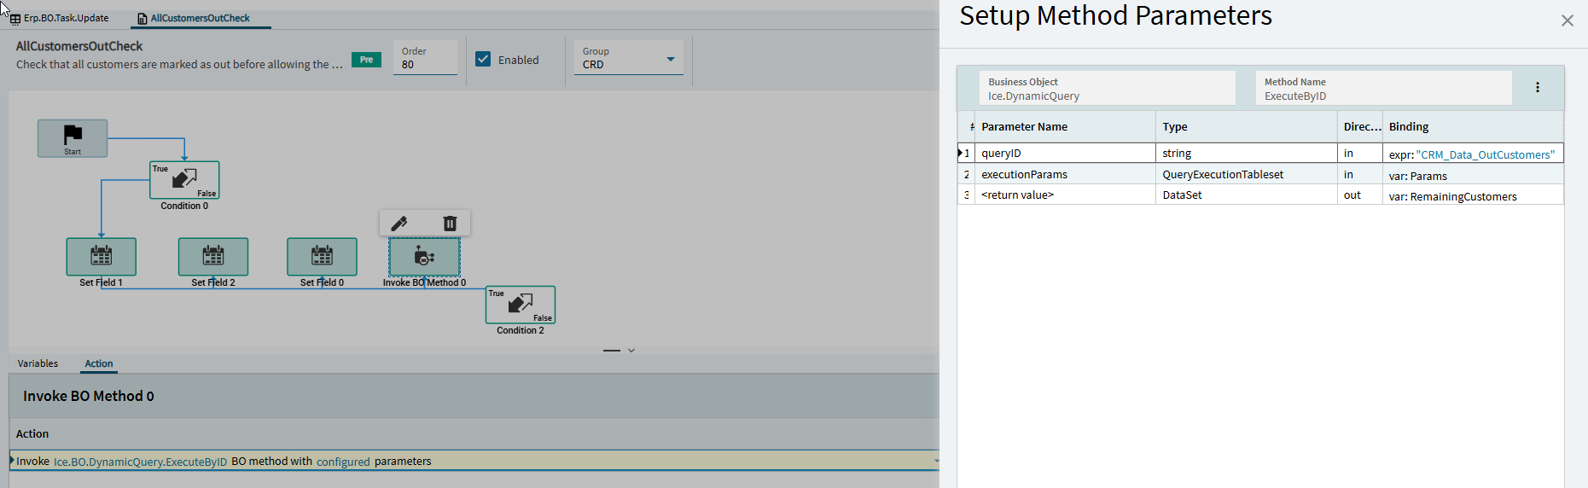This screenshot has width=1588, height=488.
Task: Click the panel collapse chevron below canvas
Action: pos(631,351)
